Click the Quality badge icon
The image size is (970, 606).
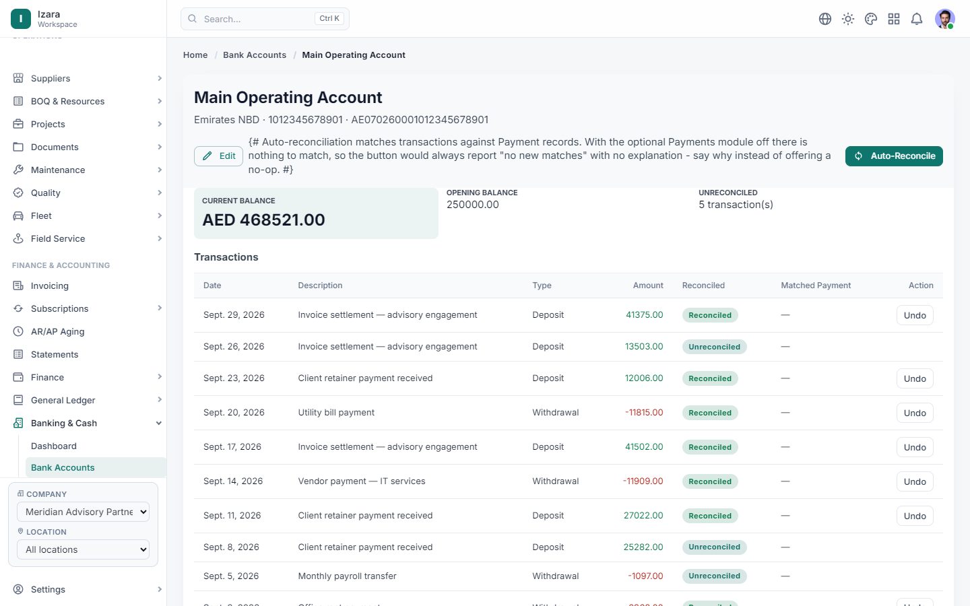18,193
